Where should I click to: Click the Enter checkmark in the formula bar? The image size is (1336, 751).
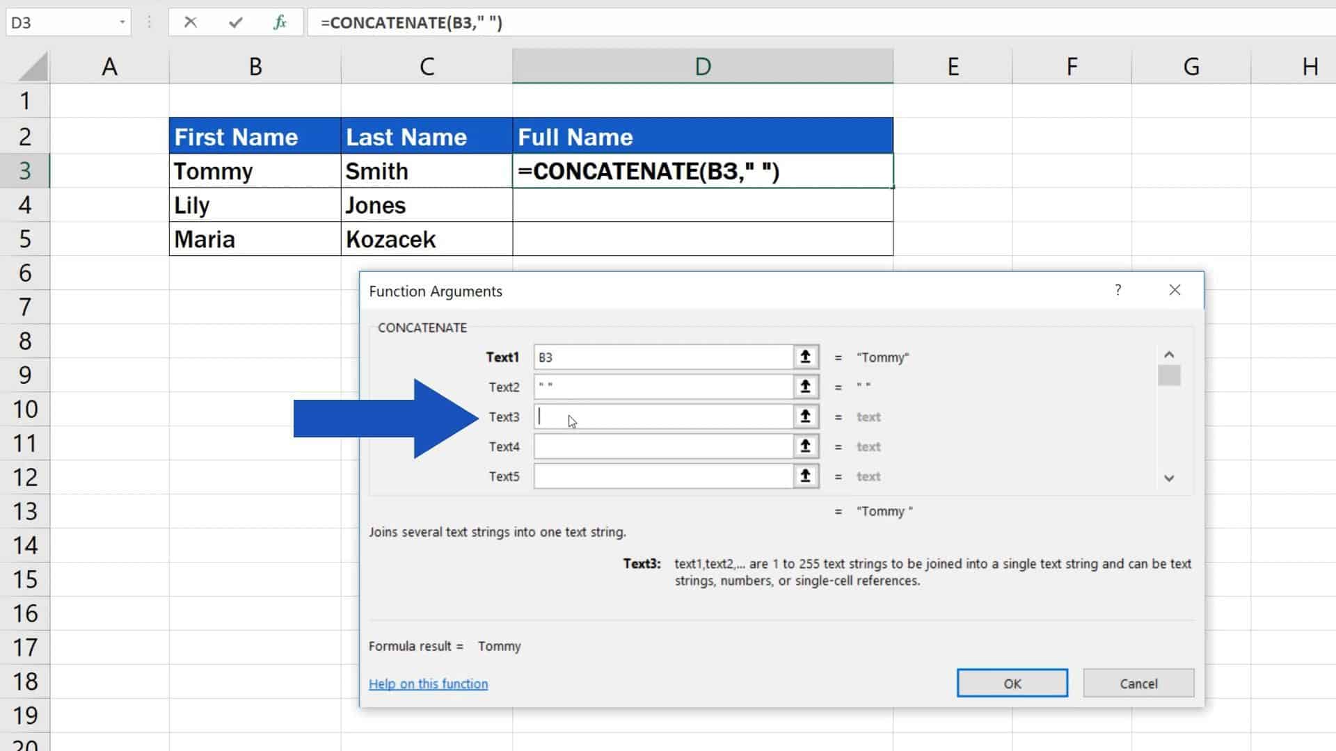pyautogui.click(x=236, y=22)
